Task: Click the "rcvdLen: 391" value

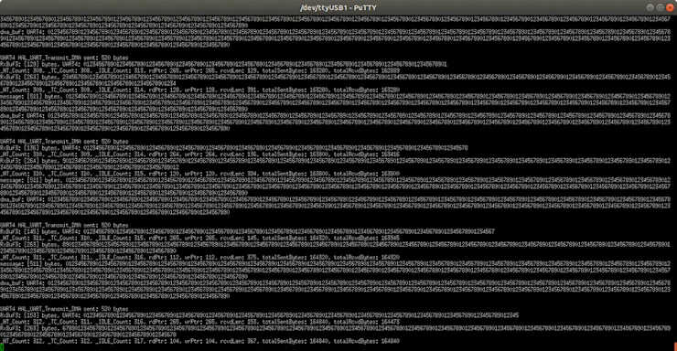Action: click(x=239, y=90)
